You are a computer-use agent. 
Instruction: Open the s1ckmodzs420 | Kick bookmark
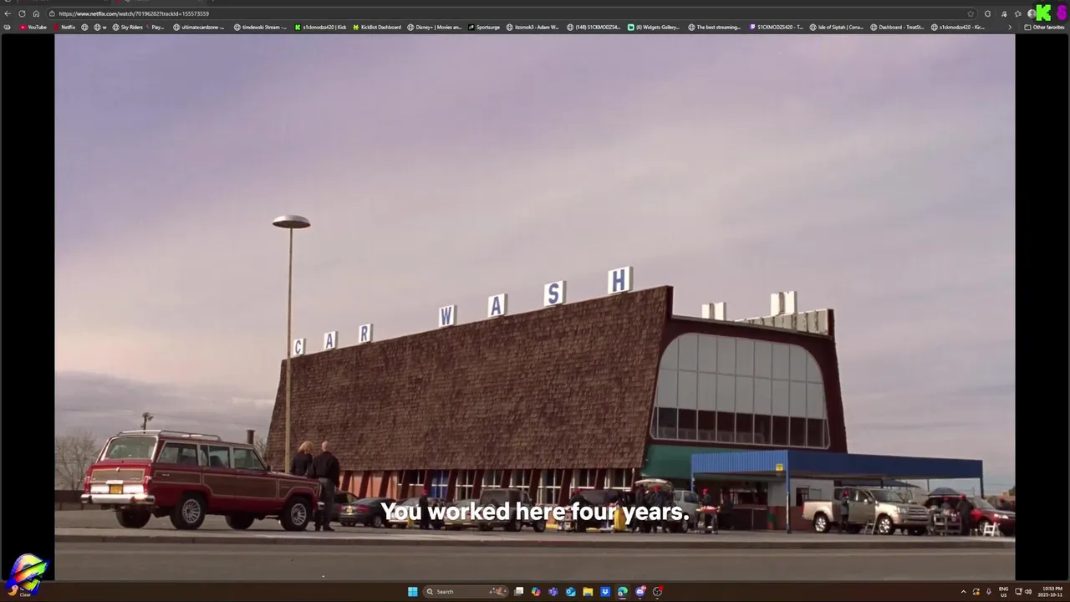(x=320, y=28)
